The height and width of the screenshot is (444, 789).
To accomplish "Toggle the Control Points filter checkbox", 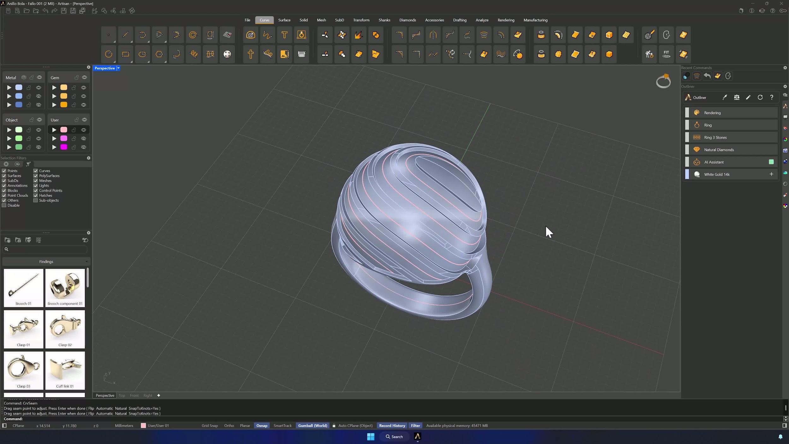I will [x=36, y=191].
